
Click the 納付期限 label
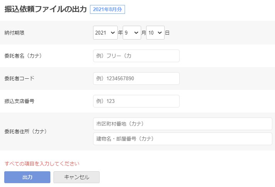pos(14,33)
